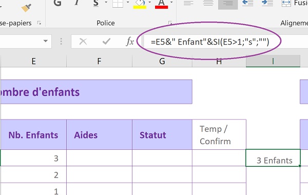This screenshot has width=308, height=195.
Task: Click the formula bar expand dots handle
Action: pyautogui.click(x=61, y=42)
